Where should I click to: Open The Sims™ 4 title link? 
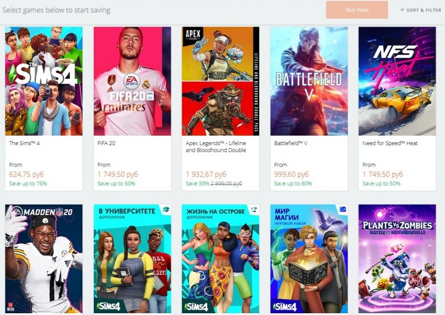coord(24,143)
